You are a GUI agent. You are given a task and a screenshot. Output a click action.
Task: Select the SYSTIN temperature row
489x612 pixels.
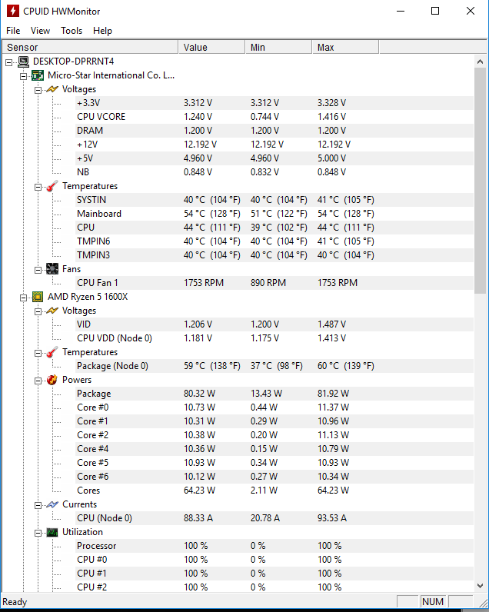pyautogui.click(x=274, y=200)
